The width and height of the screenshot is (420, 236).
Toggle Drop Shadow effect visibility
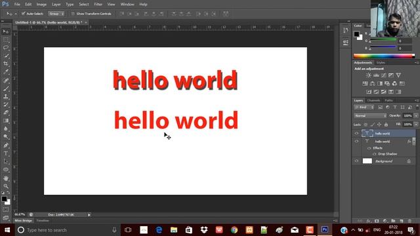pos(374,154)
